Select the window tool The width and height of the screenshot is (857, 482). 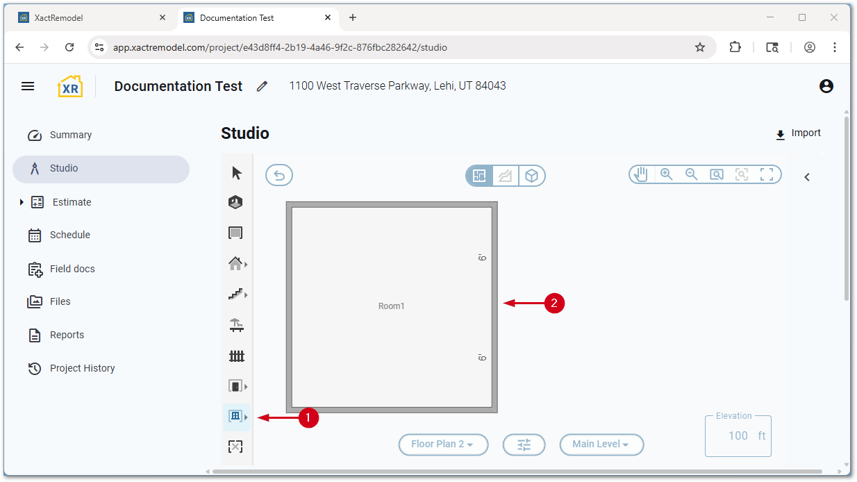pyautogui.click(x=235, y=416)
